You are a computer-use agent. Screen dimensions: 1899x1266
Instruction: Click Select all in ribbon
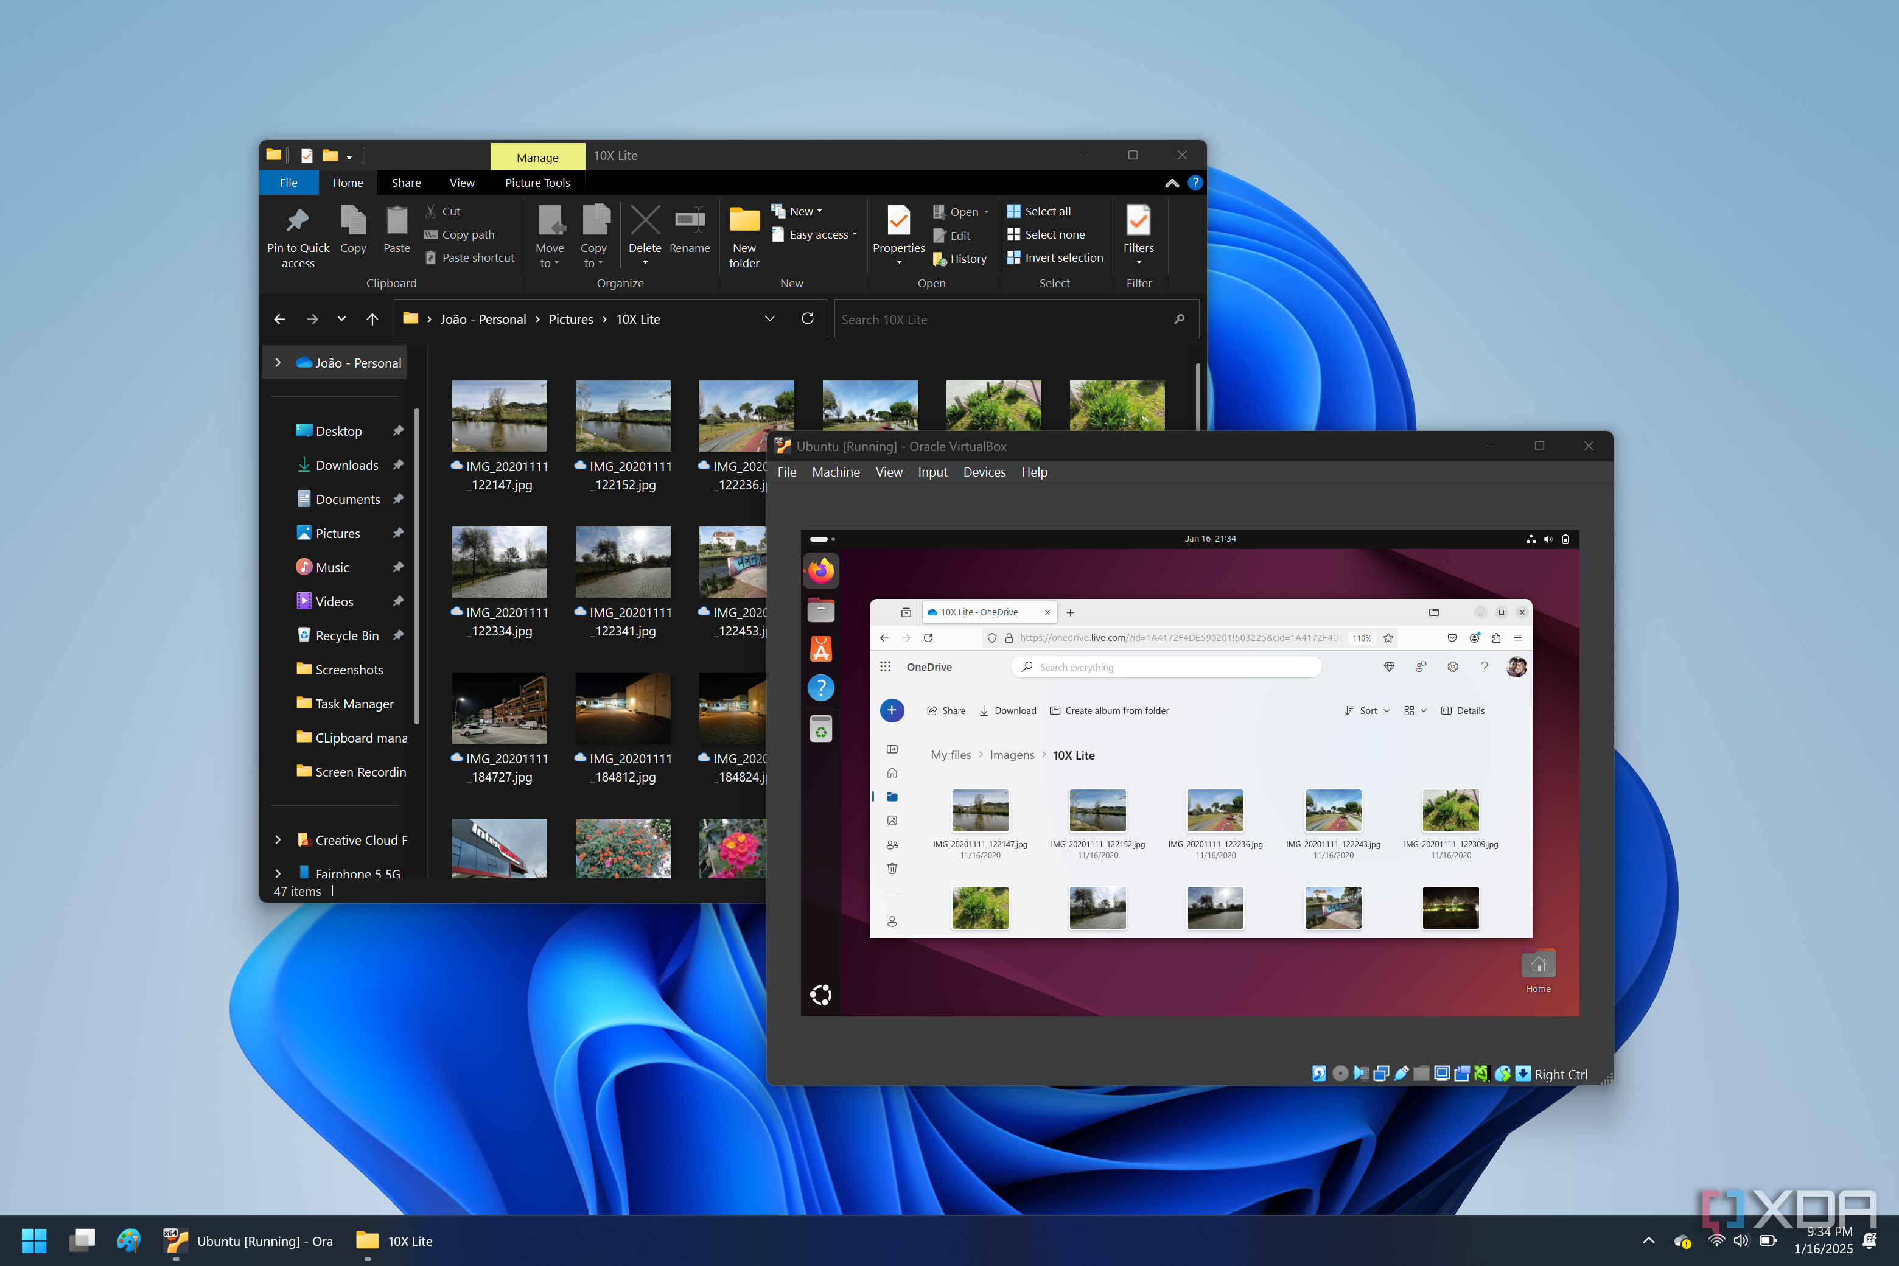(1046, 212)
